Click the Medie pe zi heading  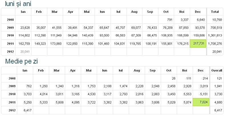pos(21,61)
